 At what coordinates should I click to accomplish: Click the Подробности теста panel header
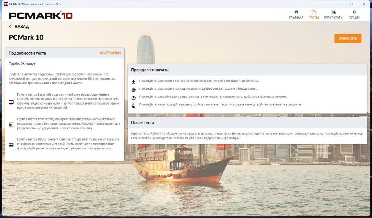[28, 53]
